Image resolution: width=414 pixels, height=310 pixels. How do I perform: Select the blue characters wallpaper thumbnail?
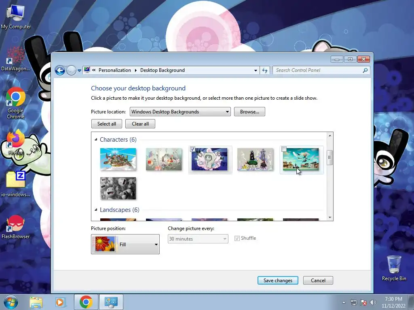click(x=209, y=159)
